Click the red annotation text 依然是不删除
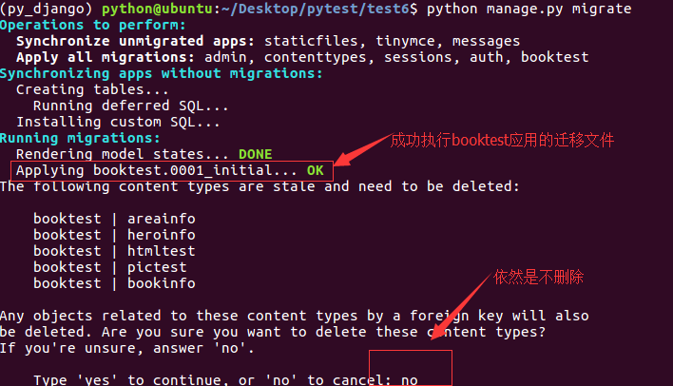 (538, 278)
